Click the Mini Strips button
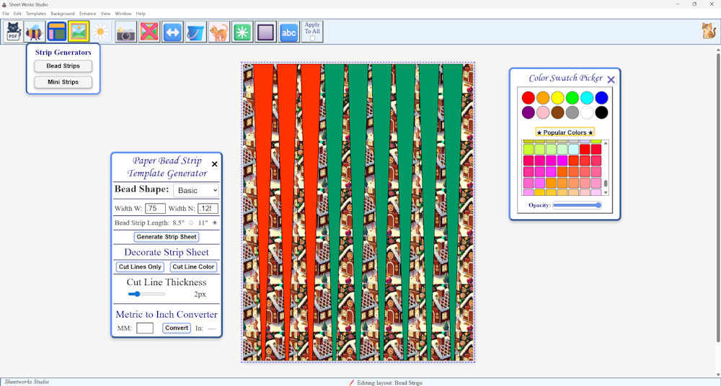This screenshot has height=386, width=721. tap(63, 82)
